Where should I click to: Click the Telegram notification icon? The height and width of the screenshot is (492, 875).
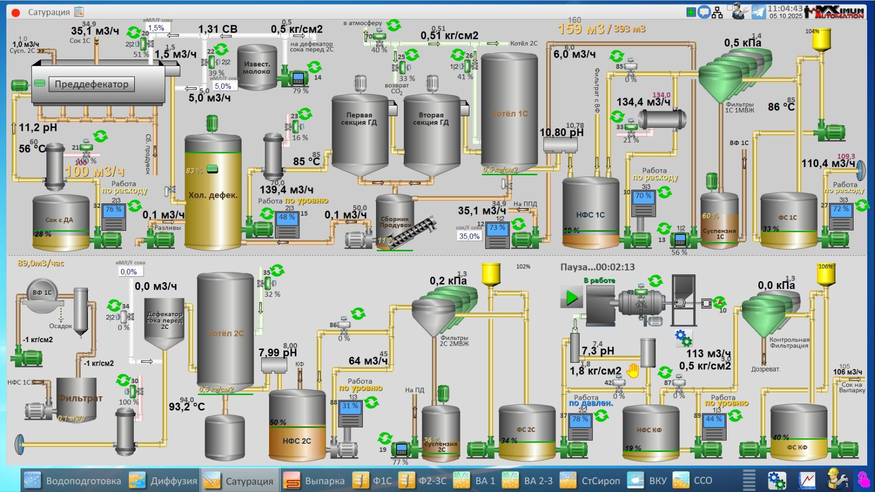pos(758,12)
